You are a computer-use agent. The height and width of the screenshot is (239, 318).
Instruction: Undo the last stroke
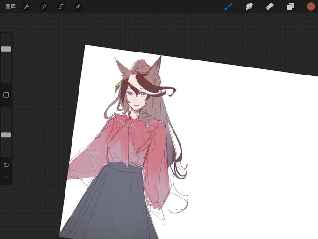pos(6,164)
